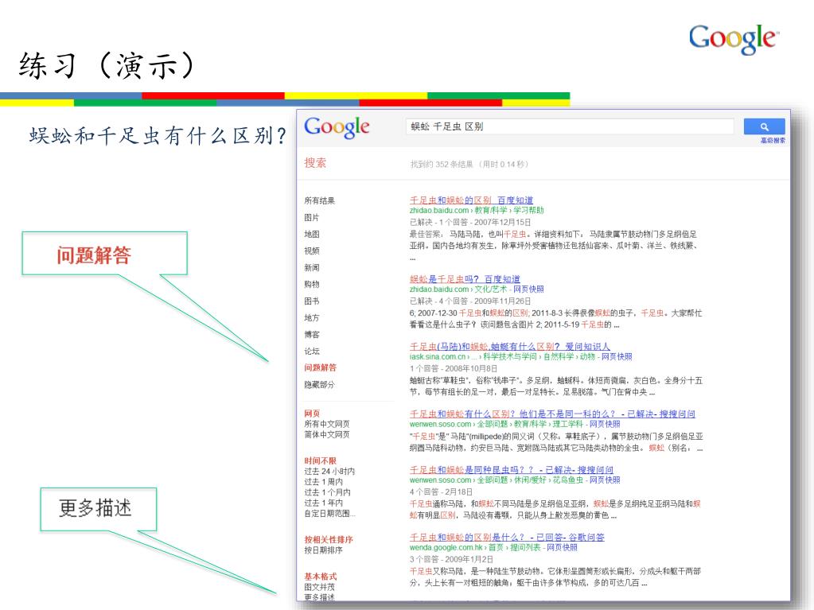
Task: Open result 千足虫(马陆)和蜈蚣,蚰蜒有什么区别?
Action: (x=509, y=347)
